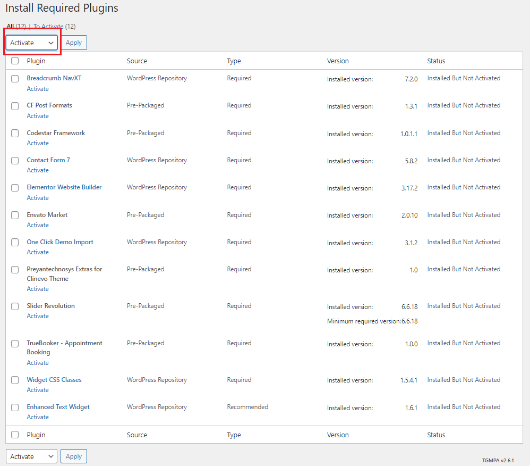
Task: Activate the Widget CSS Classes plugin
Action: tap(38, 390)
